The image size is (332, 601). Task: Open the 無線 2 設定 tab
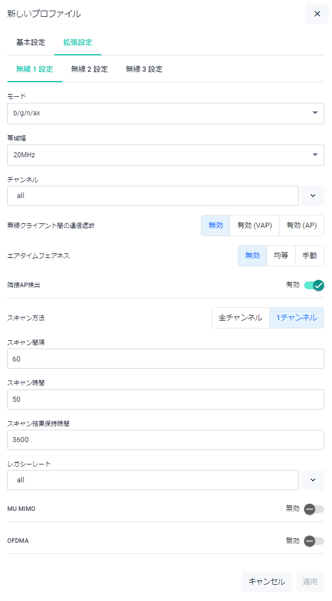[x=90, y=69]
